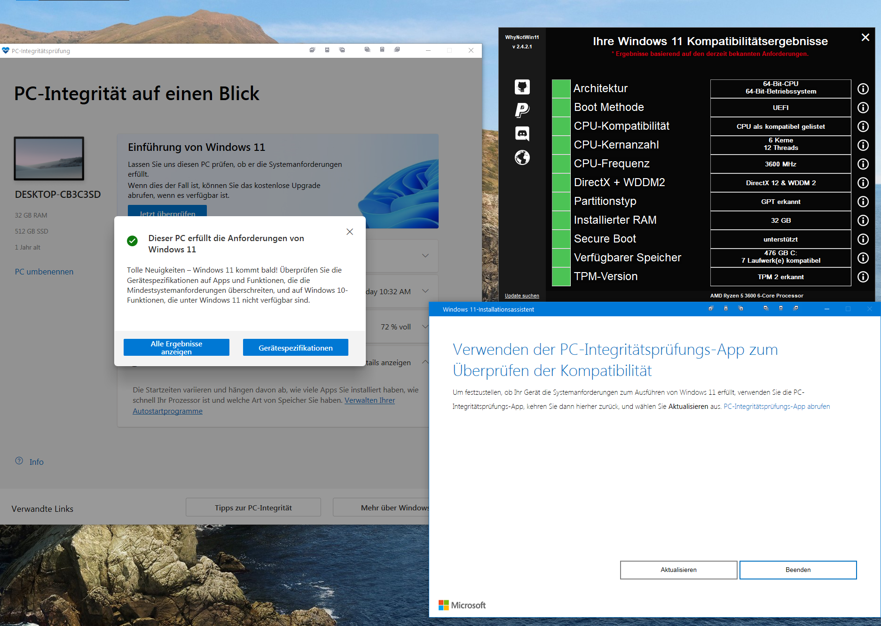Show info for Verfügbarer Speicher
881x626 pixels.
click(863, 258)
